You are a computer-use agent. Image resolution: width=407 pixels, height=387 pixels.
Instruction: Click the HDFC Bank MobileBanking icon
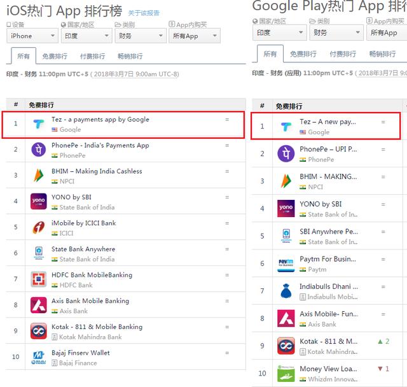pyautogui.click(x=39, y=280)
